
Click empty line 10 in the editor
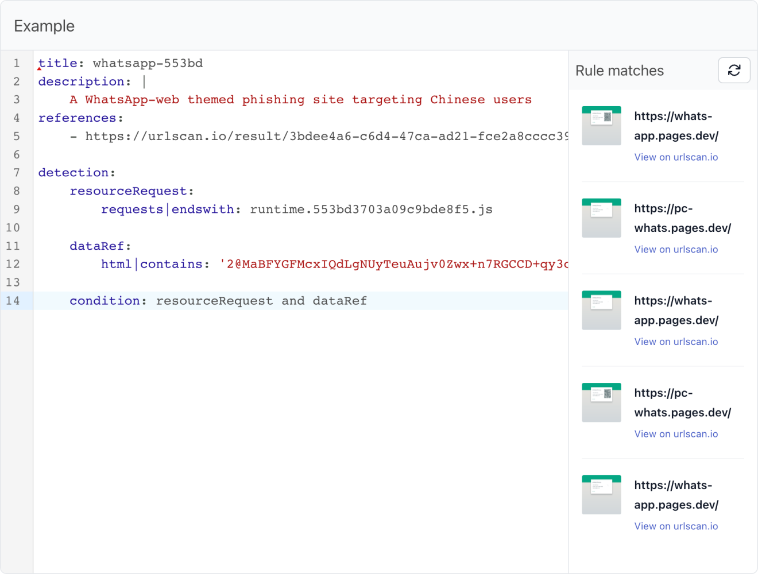point(301,228)
